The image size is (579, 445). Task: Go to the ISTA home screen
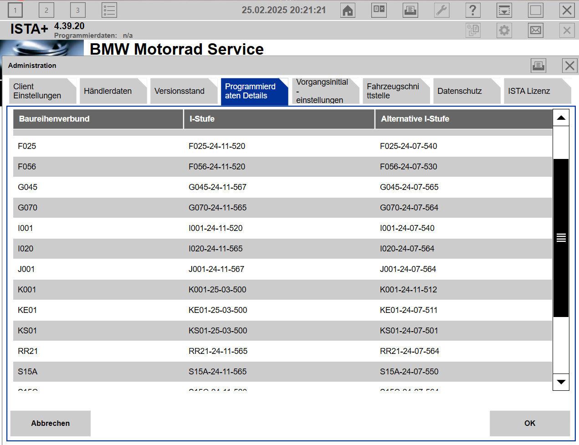348,10
